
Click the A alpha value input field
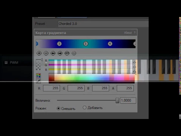pyautogui.click(x=125, y=88)
